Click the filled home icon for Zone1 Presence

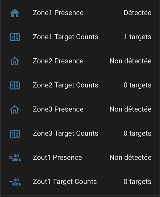click(15, 13)
